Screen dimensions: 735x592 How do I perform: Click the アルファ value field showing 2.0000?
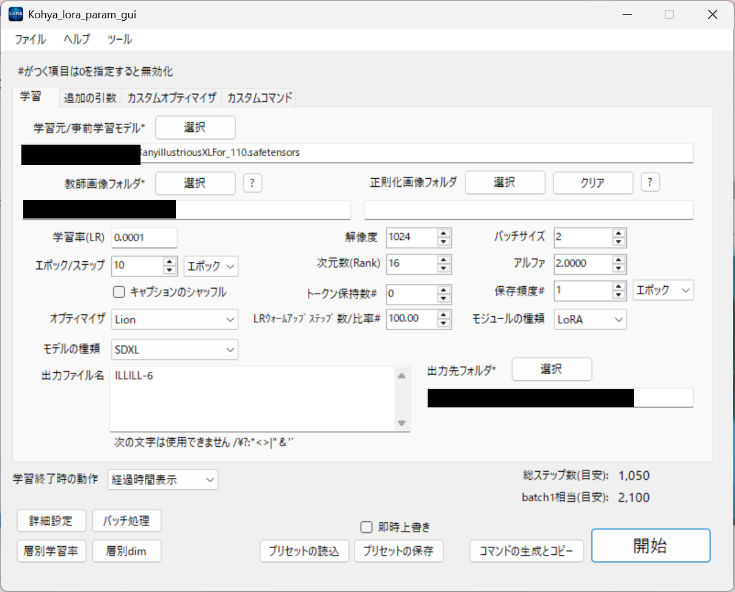[583, 264]
